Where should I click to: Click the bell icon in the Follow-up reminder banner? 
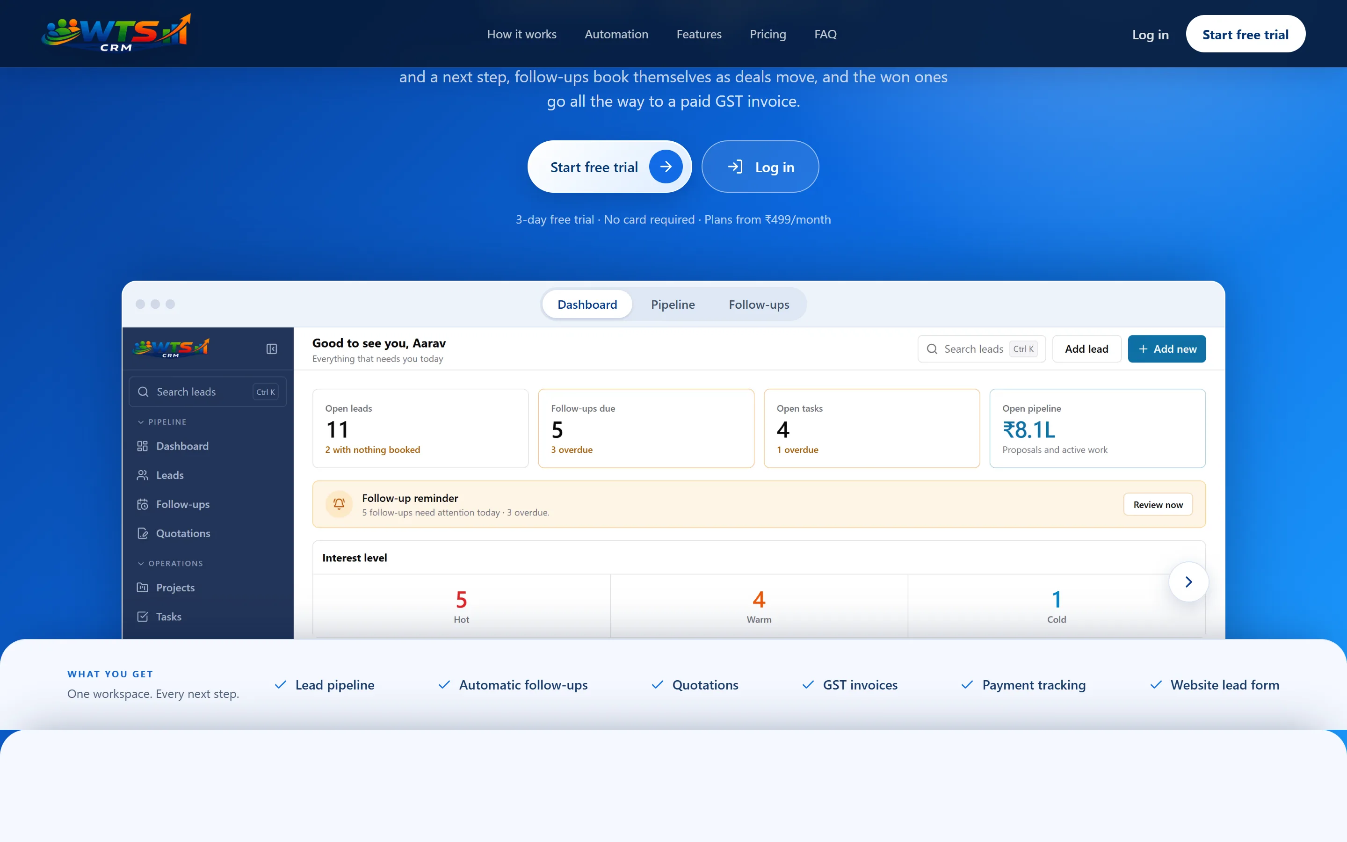[339, 504]
